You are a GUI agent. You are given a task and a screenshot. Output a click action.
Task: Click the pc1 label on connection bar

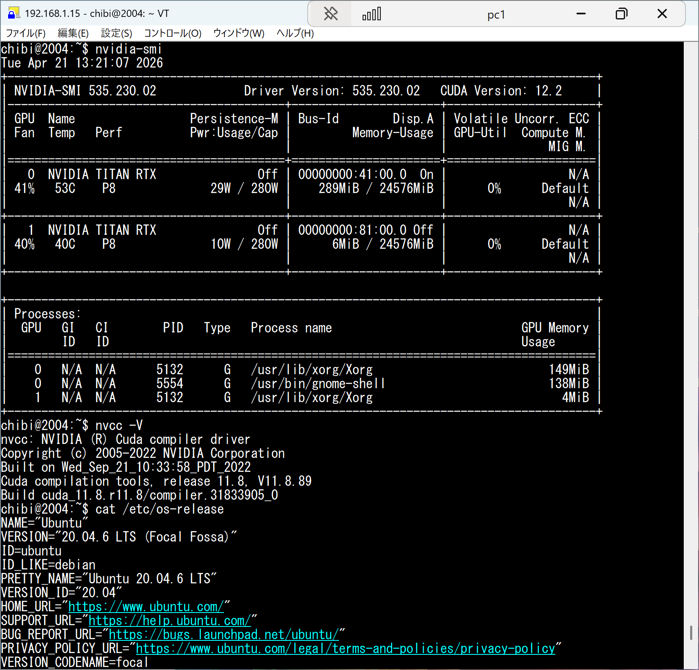(x=496, y=15)
